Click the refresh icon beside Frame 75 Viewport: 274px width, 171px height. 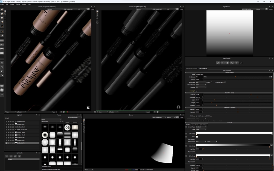pos(64,112)
